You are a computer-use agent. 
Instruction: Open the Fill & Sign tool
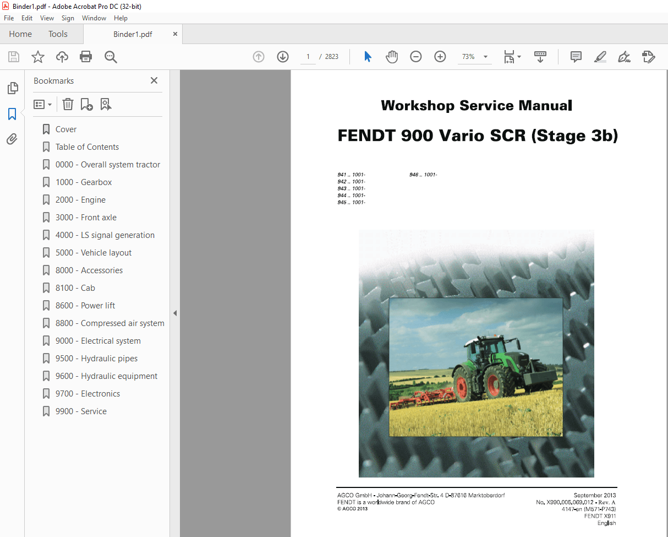pos(624,57)
